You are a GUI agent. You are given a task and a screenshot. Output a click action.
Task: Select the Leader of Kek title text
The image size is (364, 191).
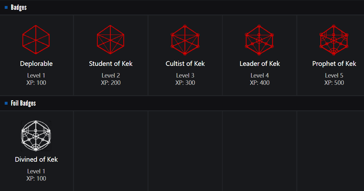[x=260, y=64]
